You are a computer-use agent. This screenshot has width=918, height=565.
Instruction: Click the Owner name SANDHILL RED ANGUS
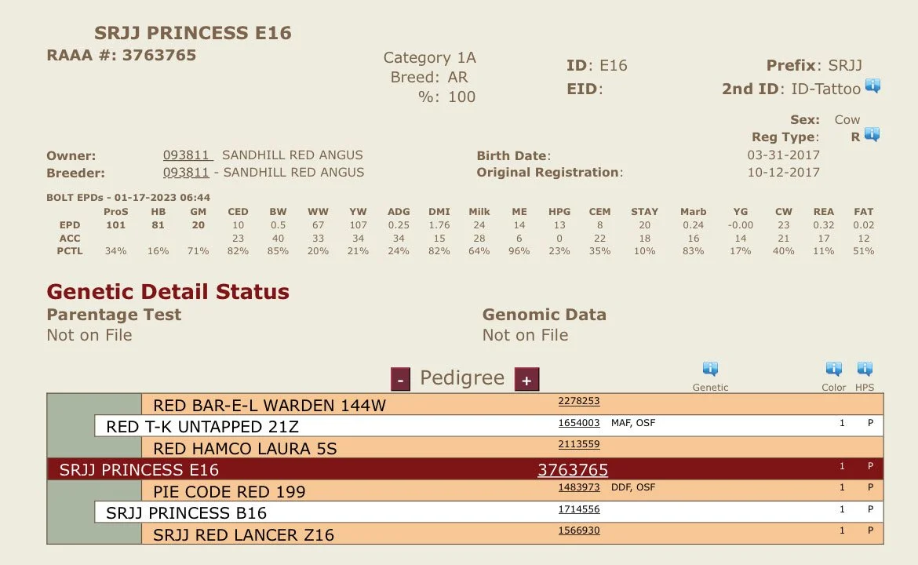pos(292,155)
